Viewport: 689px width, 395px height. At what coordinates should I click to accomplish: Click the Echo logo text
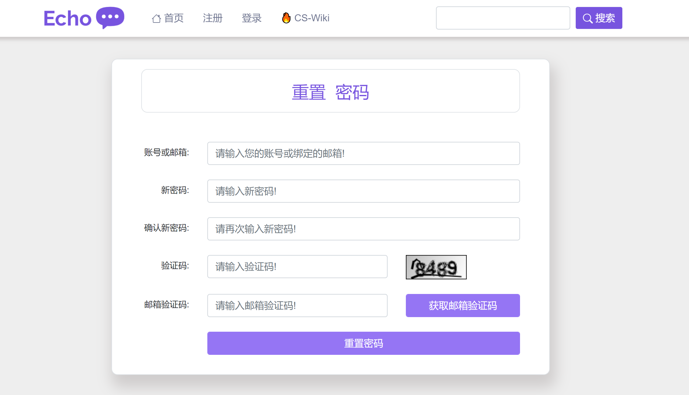[67, 19]
